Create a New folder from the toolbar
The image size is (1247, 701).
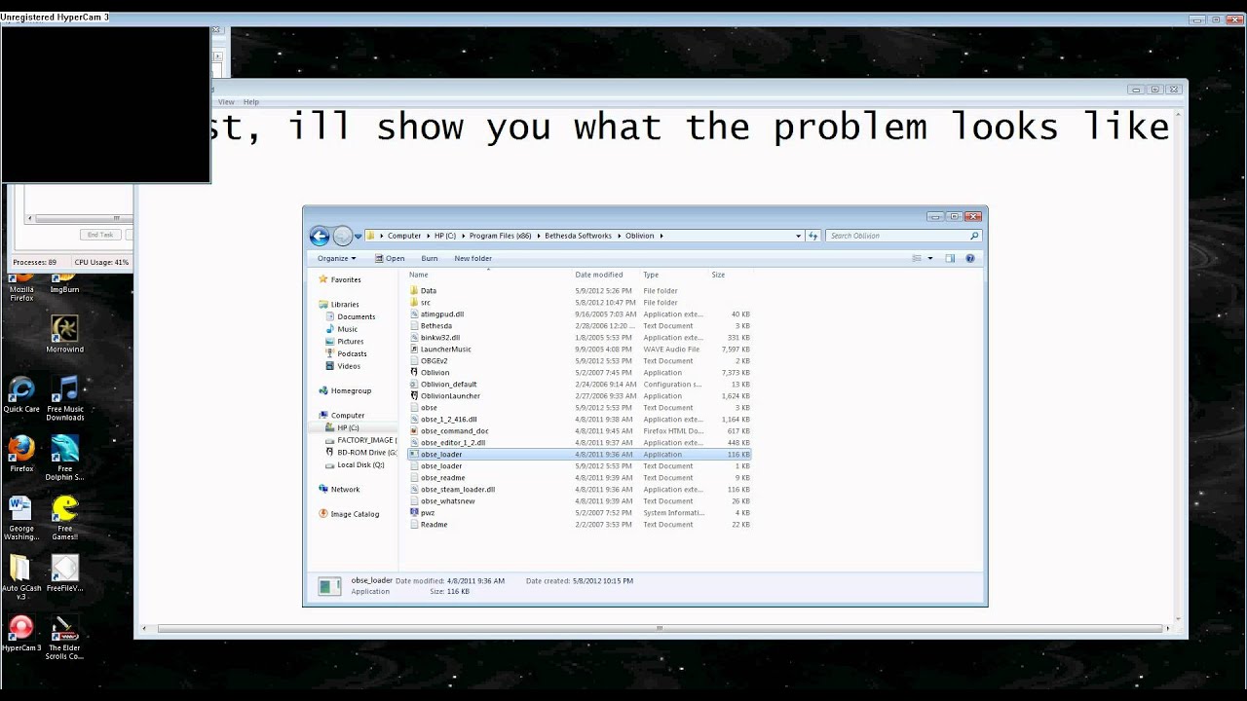(472, 258)
